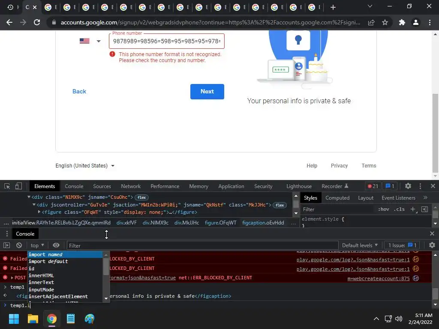Open the Chrome three-dot menu
The height and width of the screenshot is (329, 439).
tap(430, 22)
